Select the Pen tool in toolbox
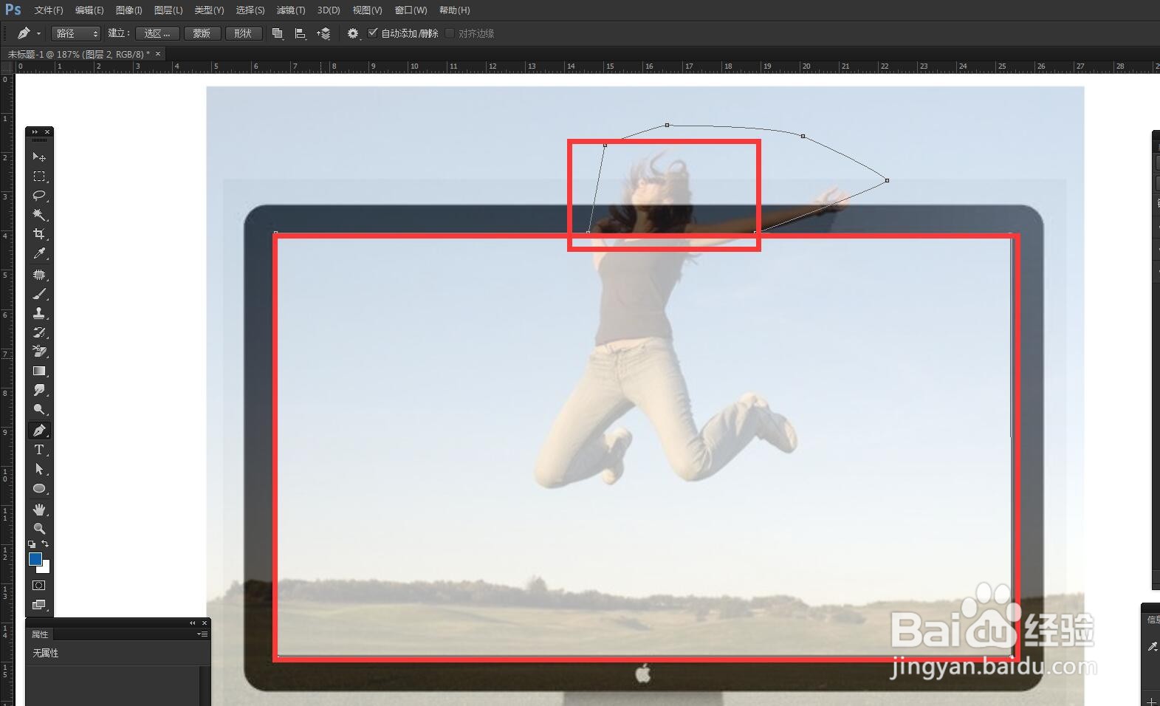The image size is (1160, 706). [x=39, y=430]
